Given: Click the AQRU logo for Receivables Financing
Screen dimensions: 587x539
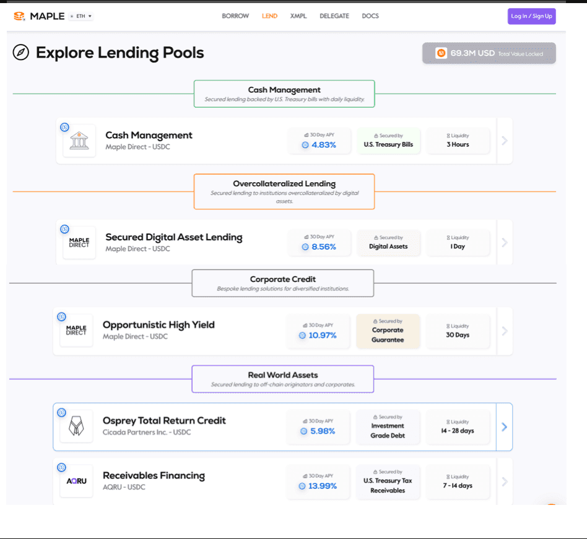Looking at the screenshot, I should pyautogui.click(x=76, y=481).
